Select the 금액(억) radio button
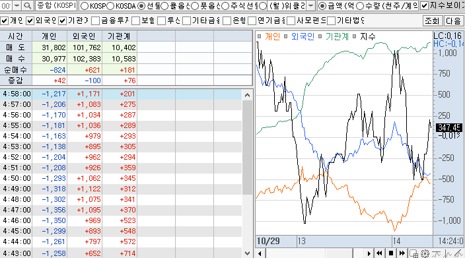This screenshot has width=465, height=258. pos(322,6)
